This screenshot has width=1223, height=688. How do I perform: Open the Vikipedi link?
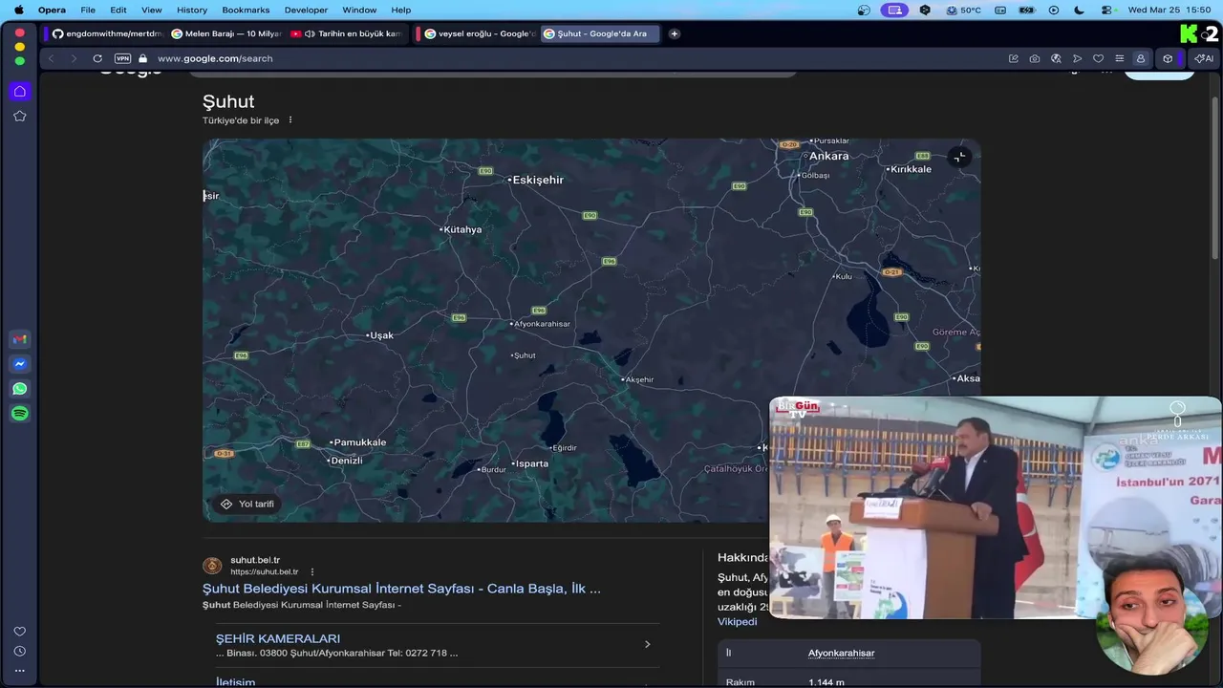pyautogui.click(x=737, y=621)
